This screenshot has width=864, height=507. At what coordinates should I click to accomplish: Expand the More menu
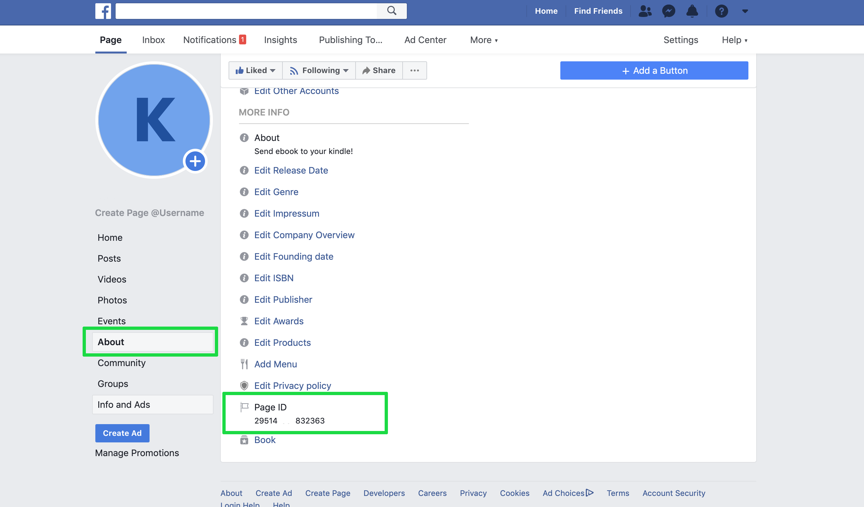[484, 40]
